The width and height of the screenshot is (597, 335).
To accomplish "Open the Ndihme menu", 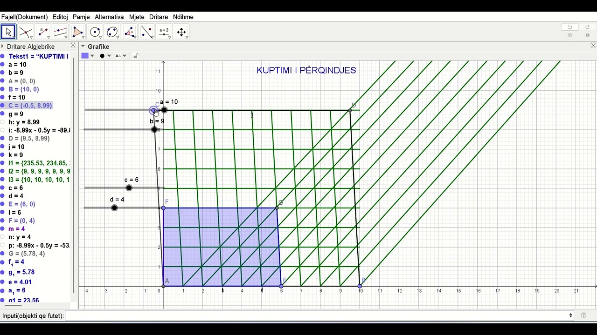I will point(183,17).
